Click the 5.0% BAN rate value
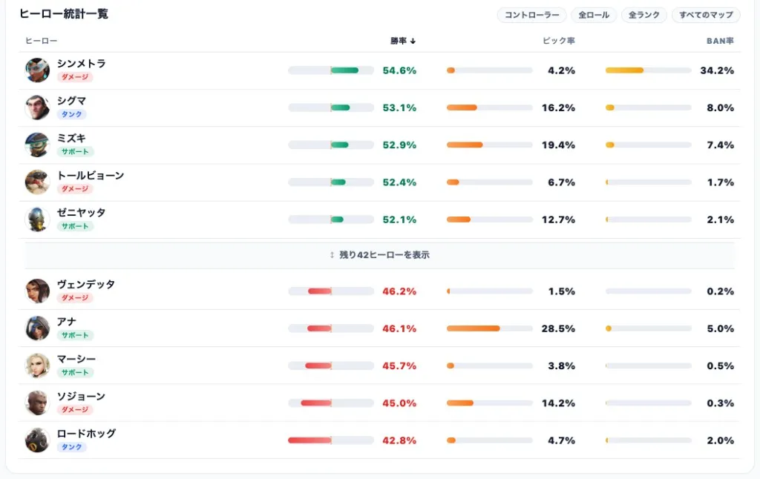 pos(720,328)
